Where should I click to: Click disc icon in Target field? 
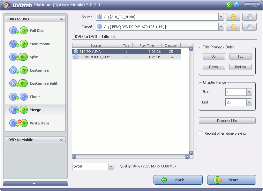point(100,27)
